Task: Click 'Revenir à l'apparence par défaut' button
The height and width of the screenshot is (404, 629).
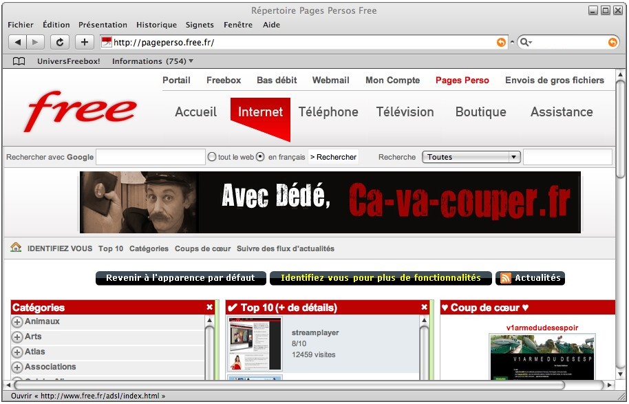Action: tap(180, 278)
